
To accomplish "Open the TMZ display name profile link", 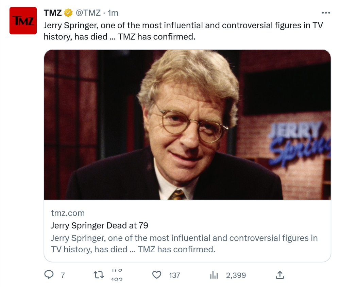I will (x=52, y=13).
